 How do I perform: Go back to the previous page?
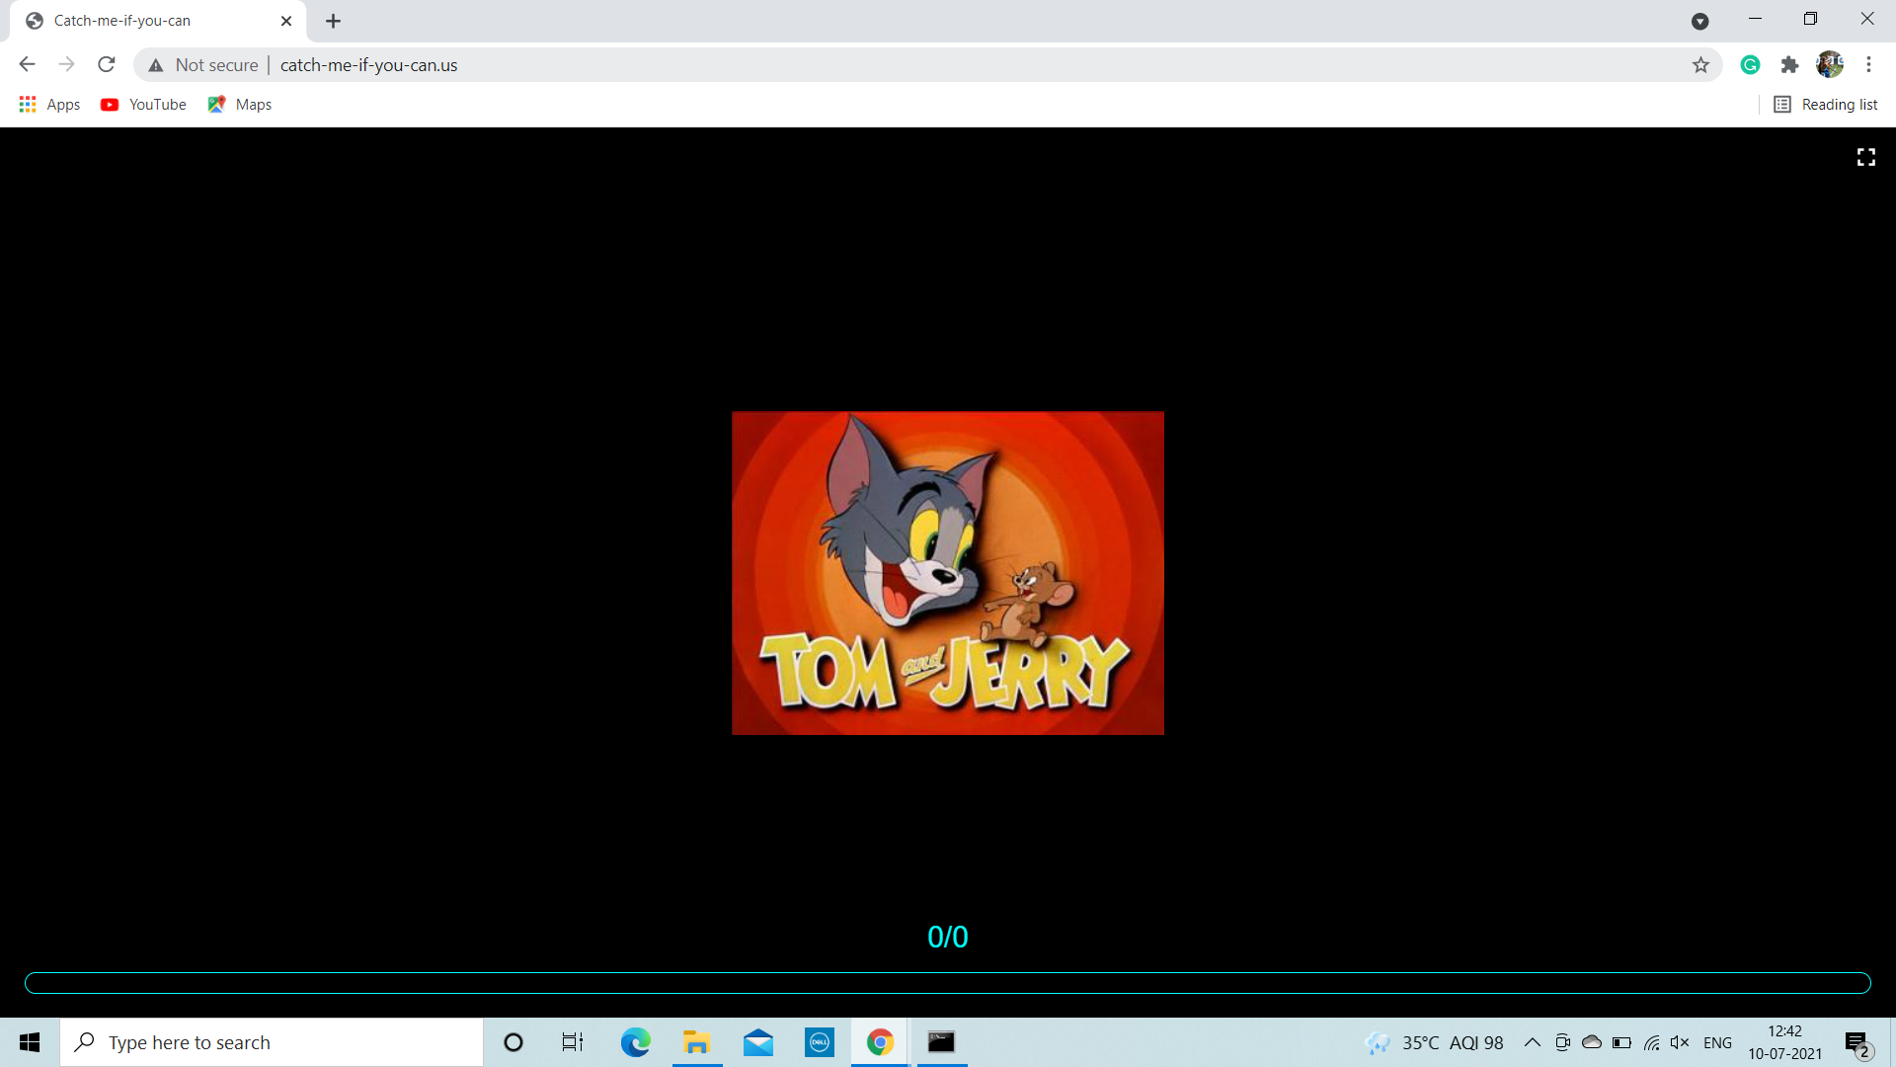point(27,65)
